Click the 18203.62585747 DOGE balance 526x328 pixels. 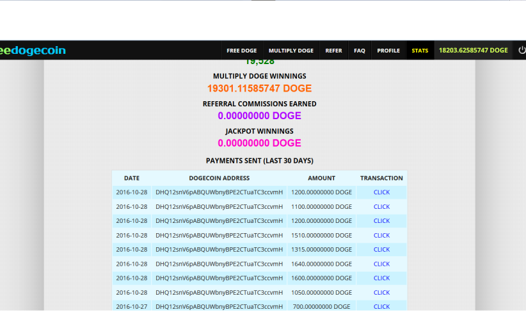473,51
